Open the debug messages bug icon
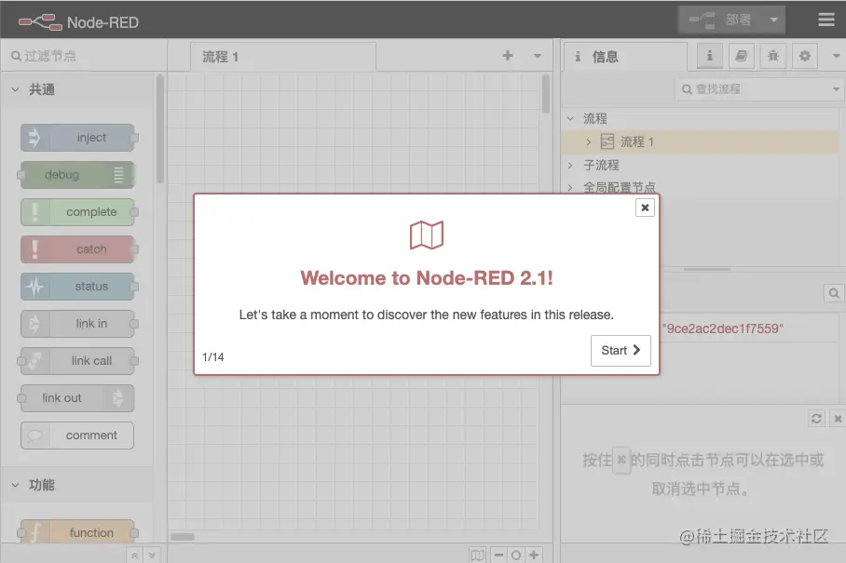The image size is (846, 563). [x=773, y=56]
